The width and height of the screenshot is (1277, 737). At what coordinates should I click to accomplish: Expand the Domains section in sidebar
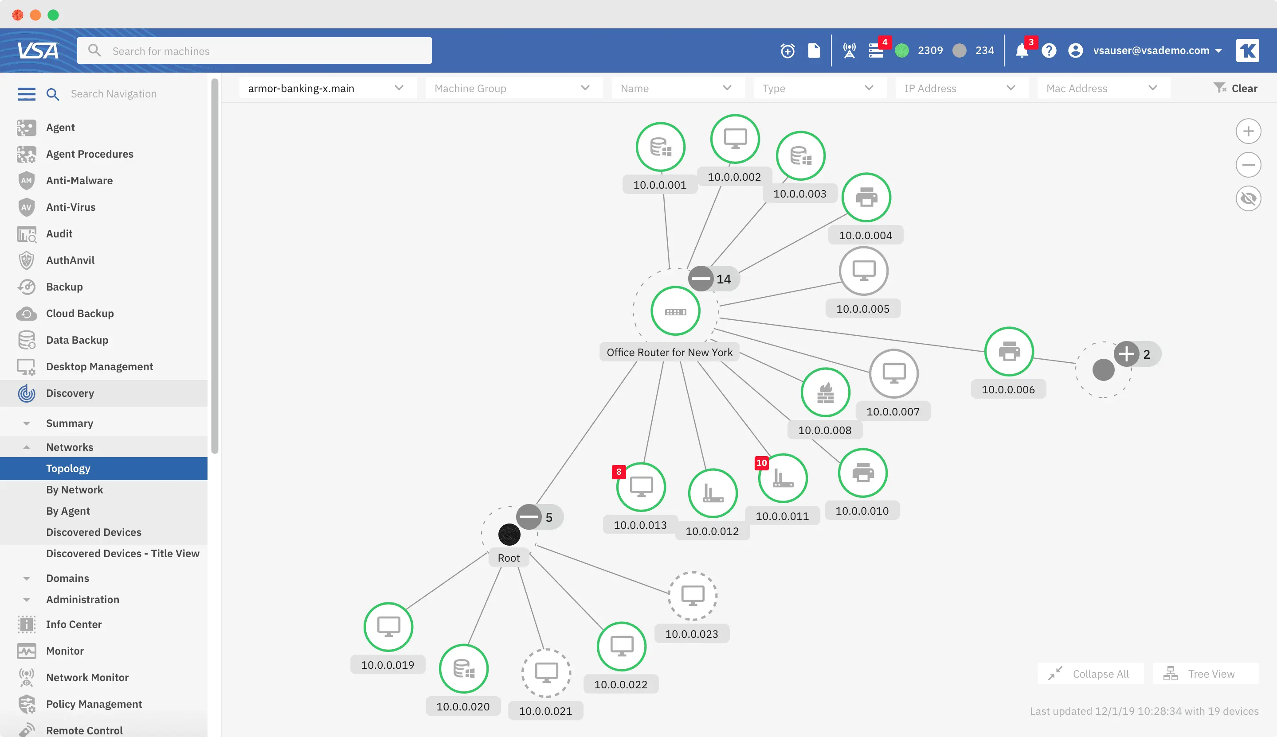(67, 578)
